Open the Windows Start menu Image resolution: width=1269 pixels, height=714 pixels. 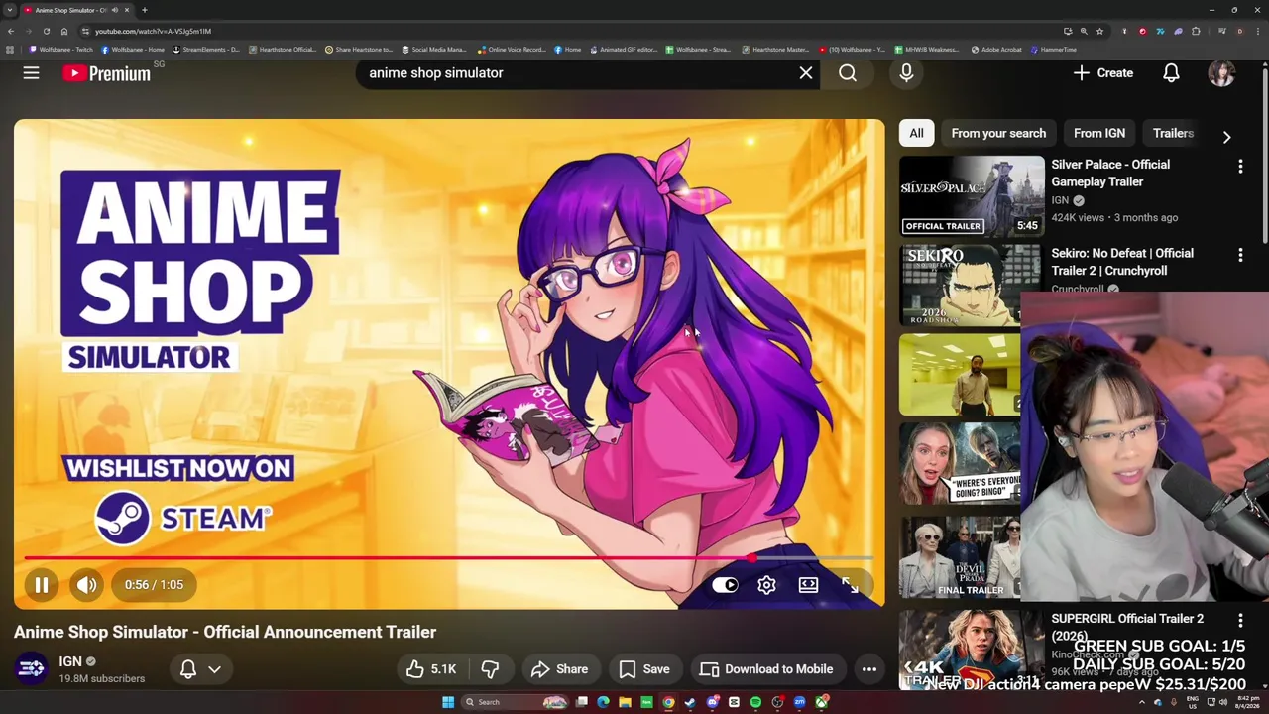pos(448,702)
